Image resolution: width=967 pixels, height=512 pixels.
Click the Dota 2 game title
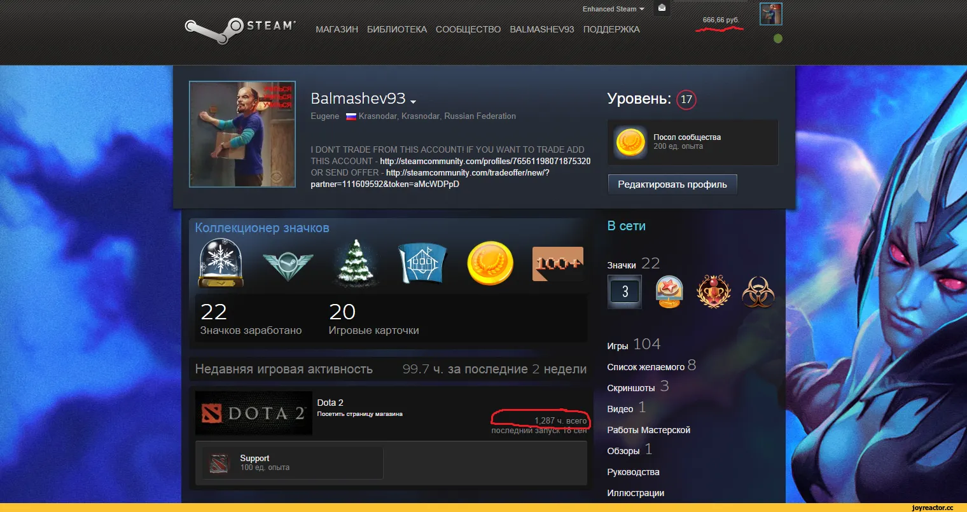coord(330,403)
